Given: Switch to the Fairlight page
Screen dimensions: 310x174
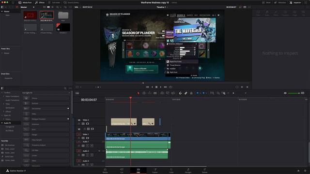Looking at the screenshot, I should [x=188, y=171].
